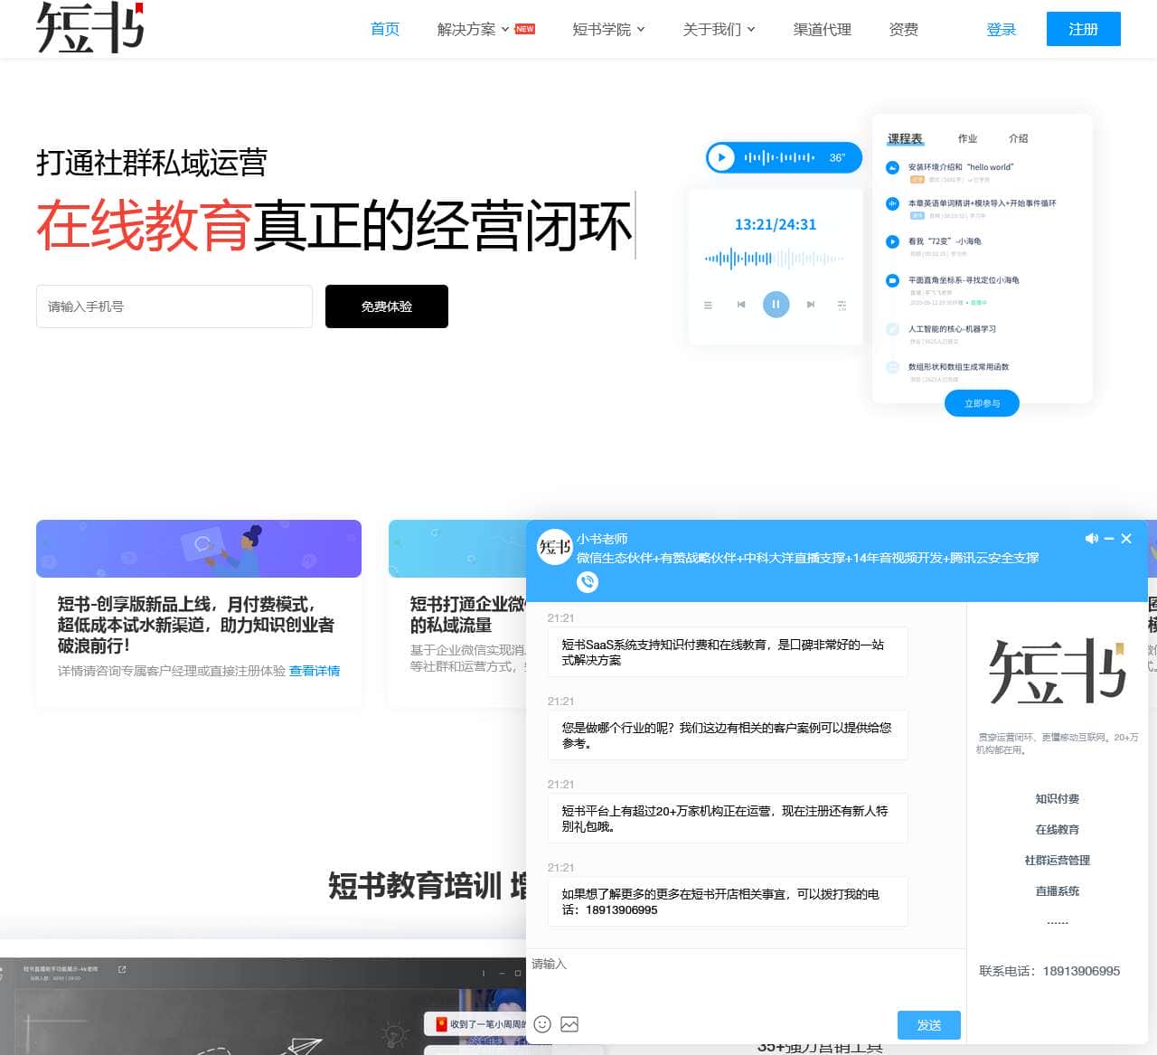
Task: Click the 请输入手机号 phone input field
Action: click(174, 306)
